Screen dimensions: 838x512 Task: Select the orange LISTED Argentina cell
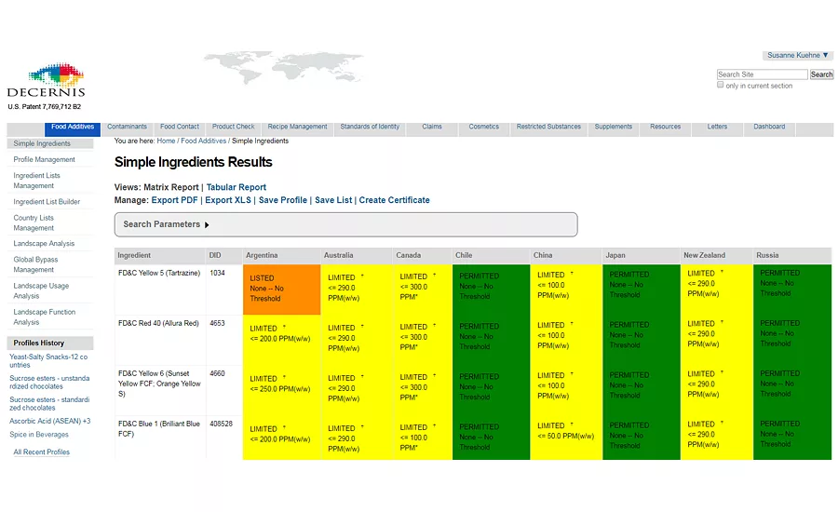point(281,290)
